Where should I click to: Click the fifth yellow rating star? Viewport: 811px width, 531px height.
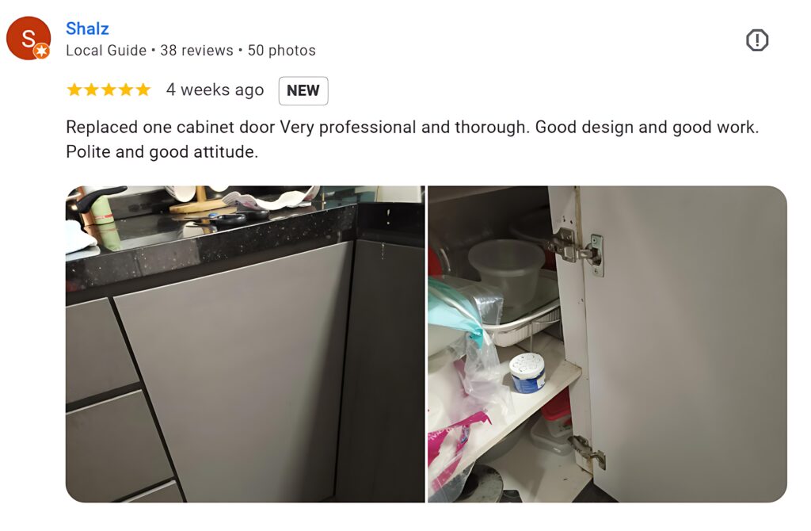click(143, 90)
